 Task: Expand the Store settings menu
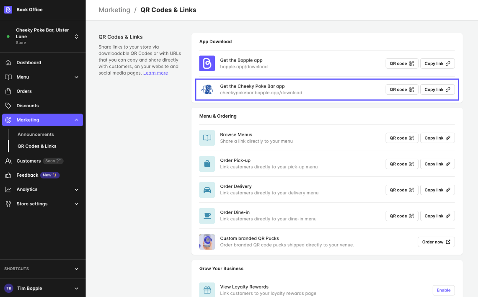coord(76,204)
